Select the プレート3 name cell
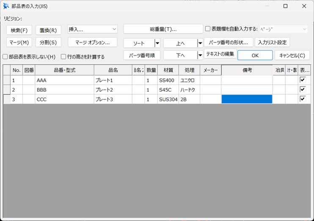The width and height of the screenshot is (314, 221). point(113,99)
